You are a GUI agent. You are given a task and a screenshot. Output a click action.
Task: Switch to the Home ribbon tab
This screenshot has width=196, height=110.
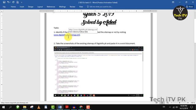(x=13, y=7)
